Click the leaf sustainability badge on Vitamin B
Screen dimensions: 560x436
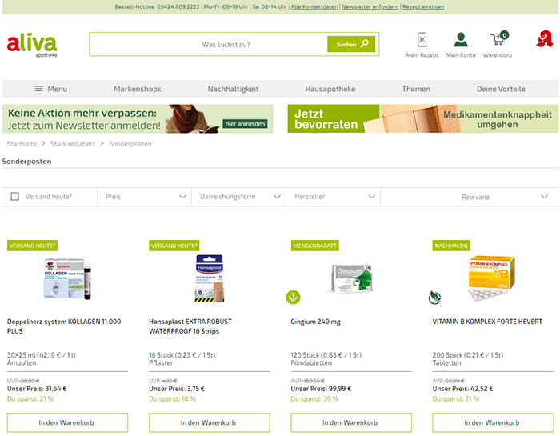[x=434, y=298]
